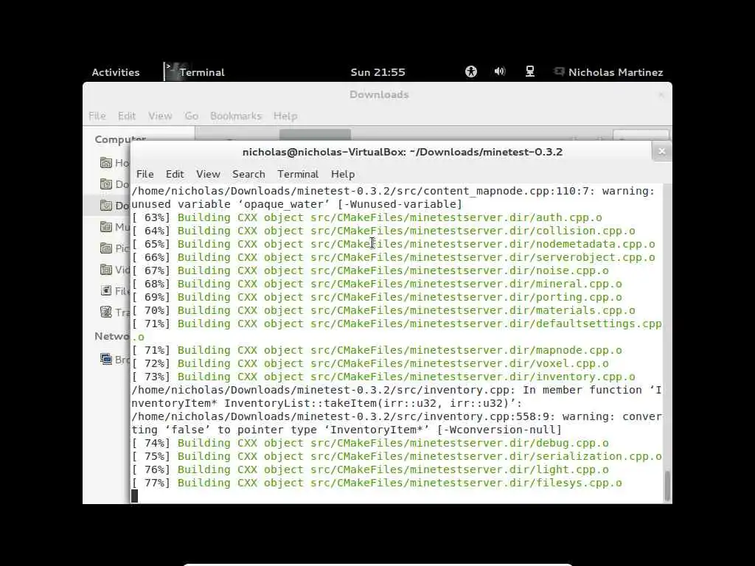Open Go menu in Downloads window
Screen dimensions: 755x566
(x=191, y=116)
